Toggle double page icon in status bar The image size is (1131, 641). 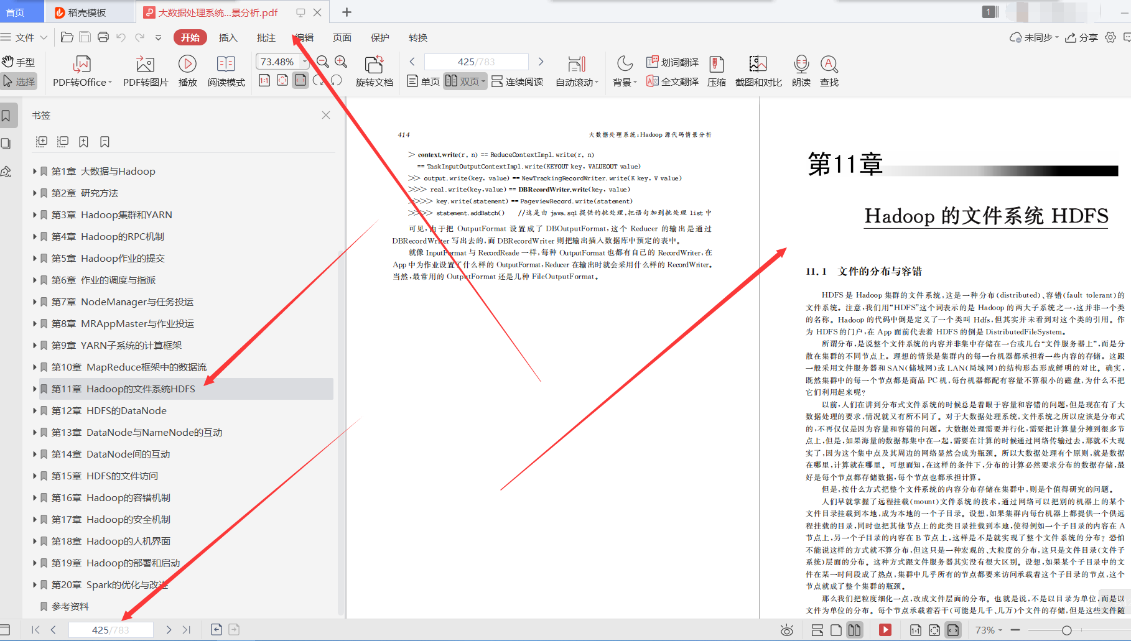pyautogui.click(x=855, y=630)
